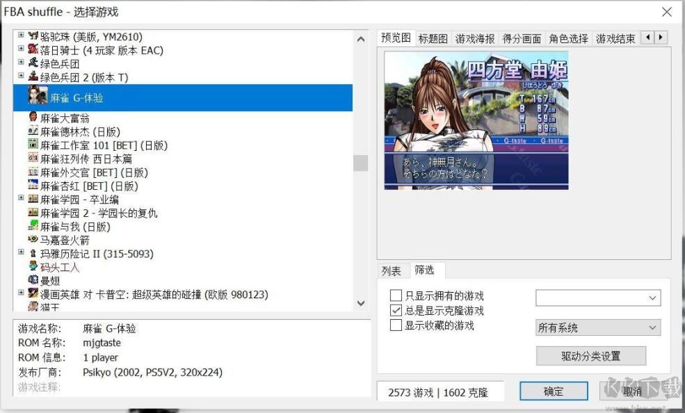
Task: Click the 确定 button
Action: [554, 391]
